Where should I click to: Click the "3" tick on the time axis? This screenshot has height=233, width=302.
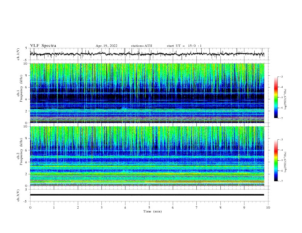[x=101, y=207]
